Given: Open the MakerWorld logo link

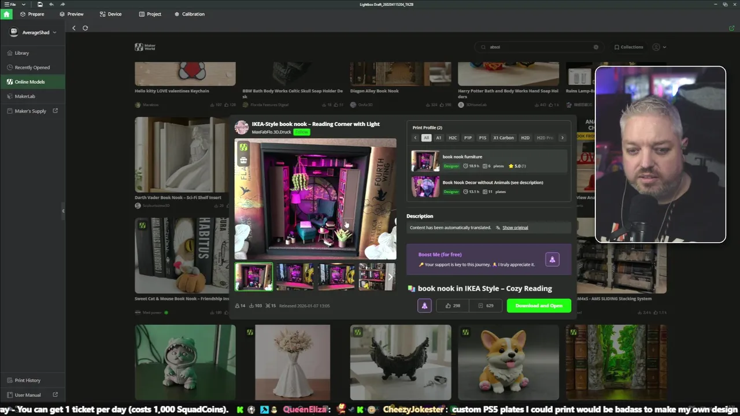Looking at the screenshot, I should 145,47.
